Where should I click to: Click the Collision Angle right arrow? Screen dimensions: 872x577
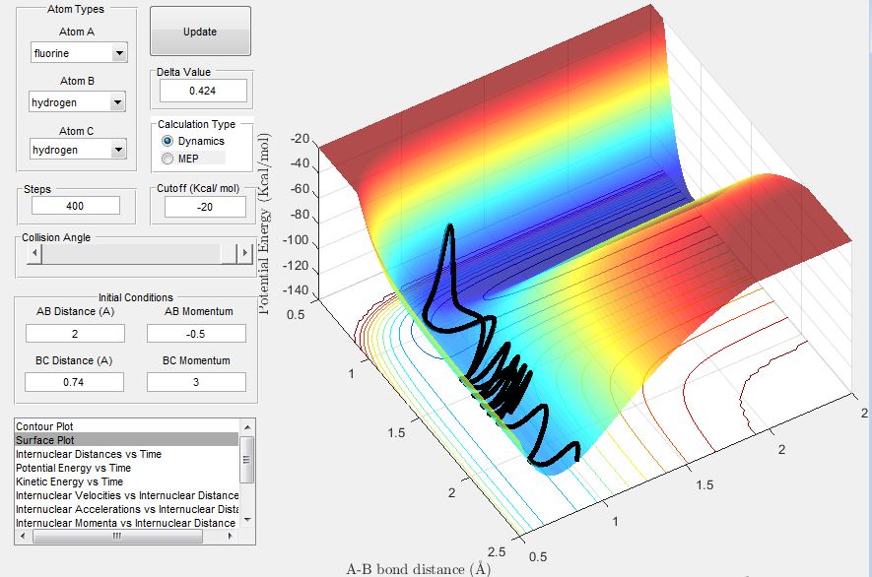pyautogui.click(x=244, y=253)
